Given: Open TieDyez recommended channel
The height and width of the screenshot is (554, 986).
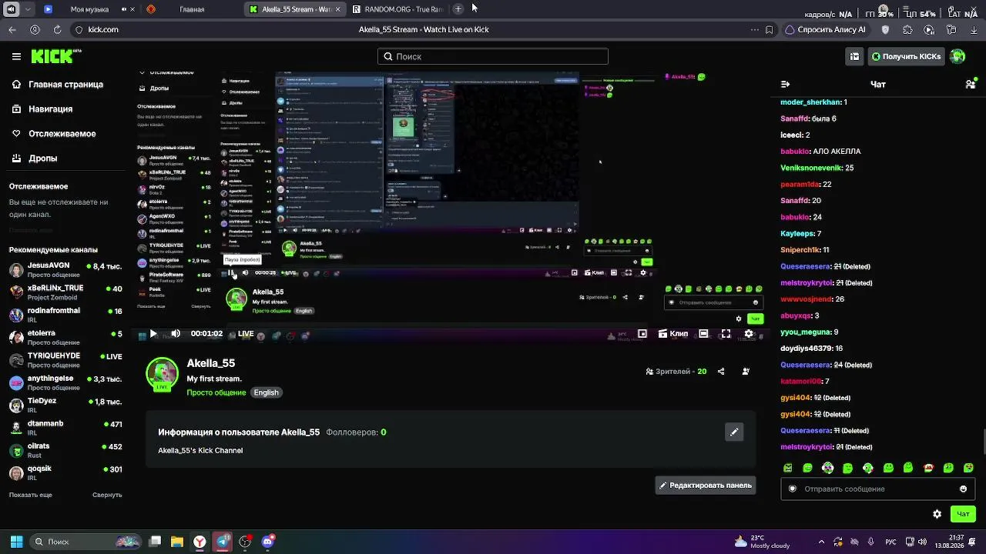Looking at the screenshot, I should click(65, 405).
